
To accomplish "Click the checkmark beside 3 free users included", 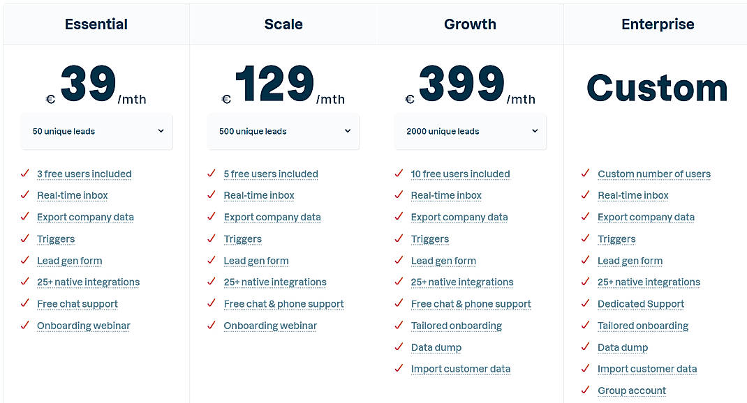I will [24, 174].
